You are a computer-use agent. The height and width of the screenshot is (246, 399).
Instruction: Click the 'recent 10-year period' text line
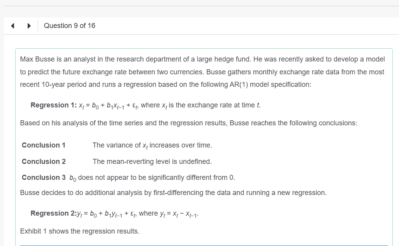(x=165, y=84)
